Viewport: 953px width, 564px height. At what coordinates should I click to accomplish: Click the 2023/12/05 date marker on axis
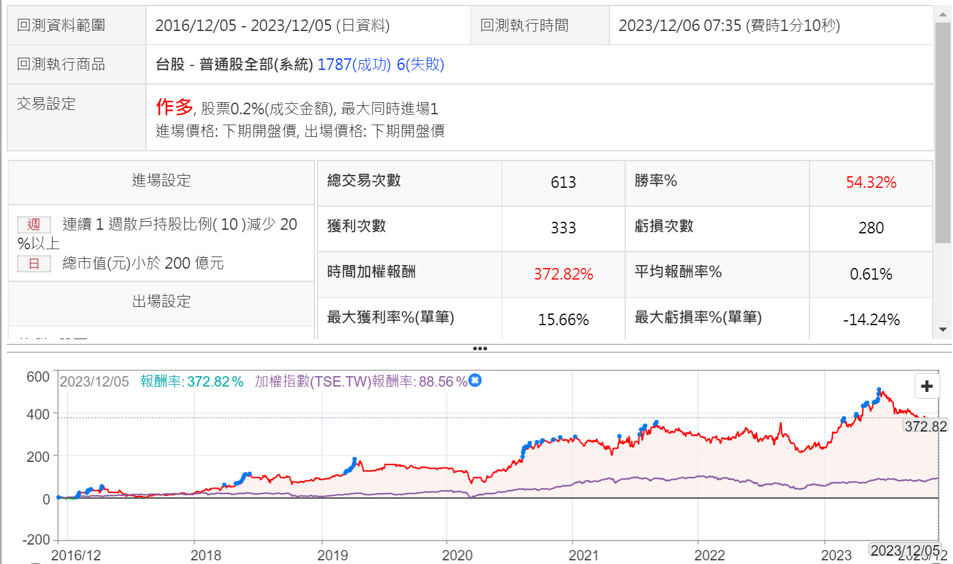(x=905, y=551)
